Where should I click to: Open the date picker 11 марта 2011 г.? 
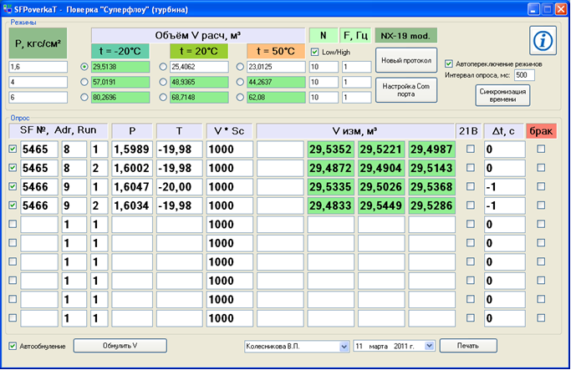[x=430, y=346]
